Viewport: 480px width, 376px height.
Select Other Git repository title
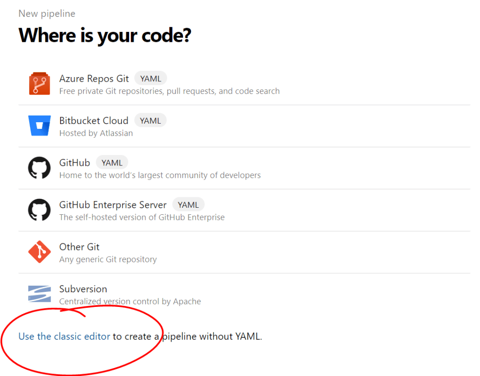(79, 247)
